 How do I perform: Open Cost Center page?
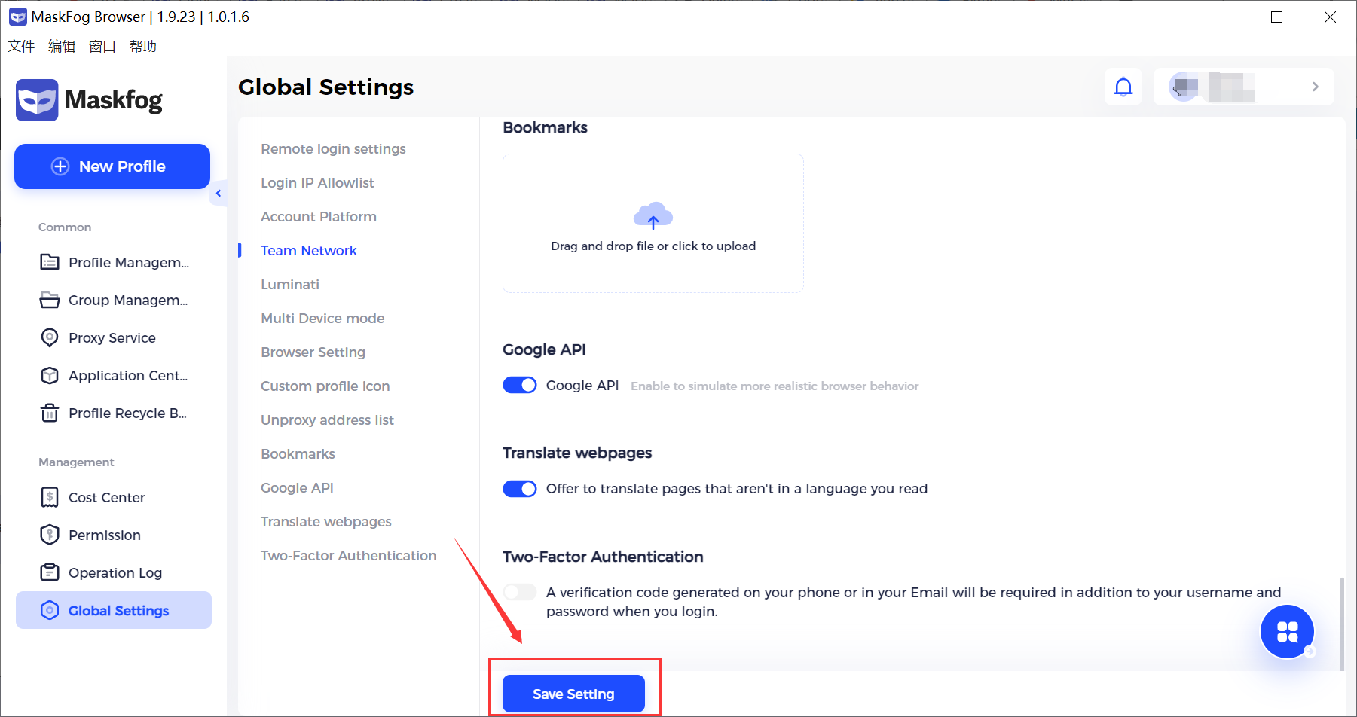[x=114, y=497]
